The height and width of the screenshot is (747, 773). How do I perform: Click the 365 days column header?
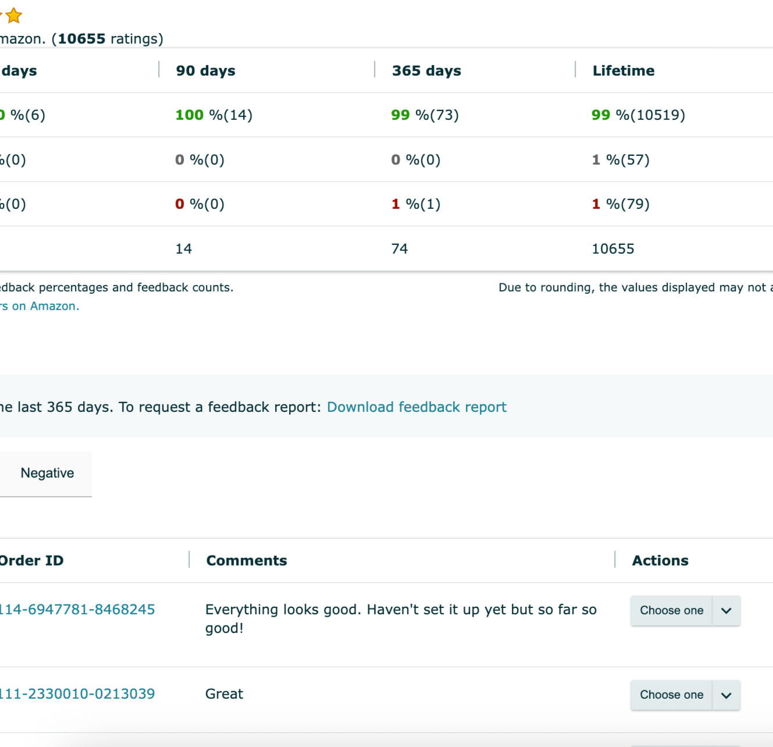pos(426,71)
